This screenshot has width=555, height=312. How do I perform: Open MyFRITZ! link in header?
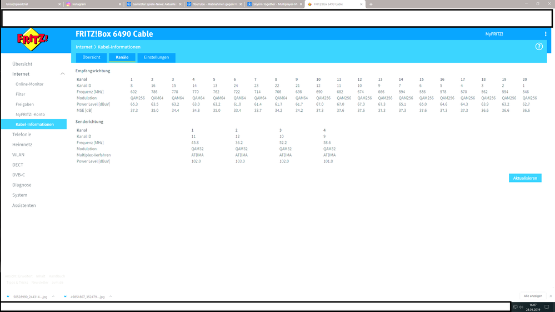click(x=494, y=34)
